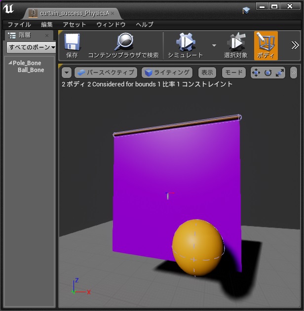Start physics with the シミュレート button
304x311 pixels.
(186, 46)
